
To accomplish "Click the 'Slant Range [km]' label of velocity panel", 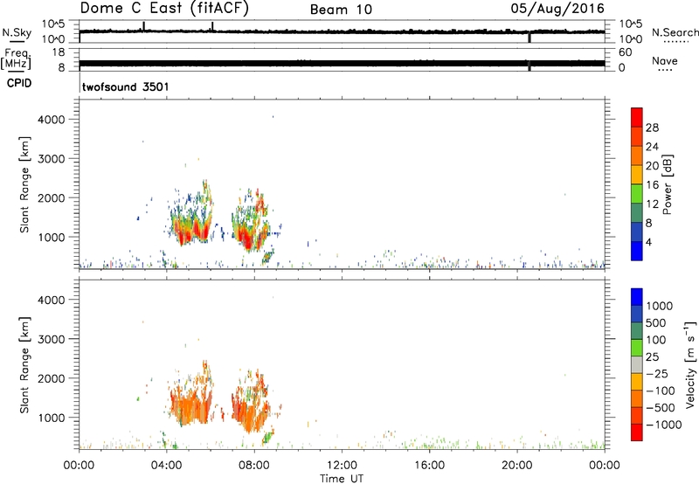I will [24, 364].
